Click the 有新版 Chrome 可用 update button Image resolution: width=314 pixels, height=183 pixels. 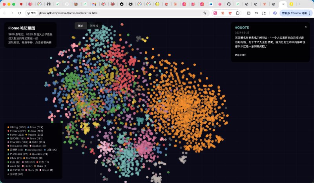tap(293, 13)
